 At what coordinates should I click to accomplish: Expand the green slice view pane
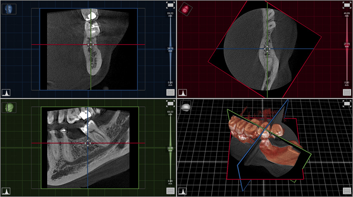click(x=170, y=104)
